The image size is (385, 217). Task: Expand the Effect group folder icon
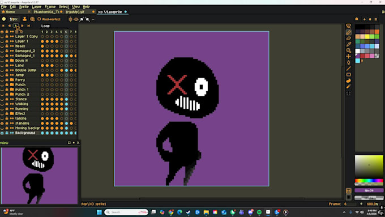[x=11, y=113]
